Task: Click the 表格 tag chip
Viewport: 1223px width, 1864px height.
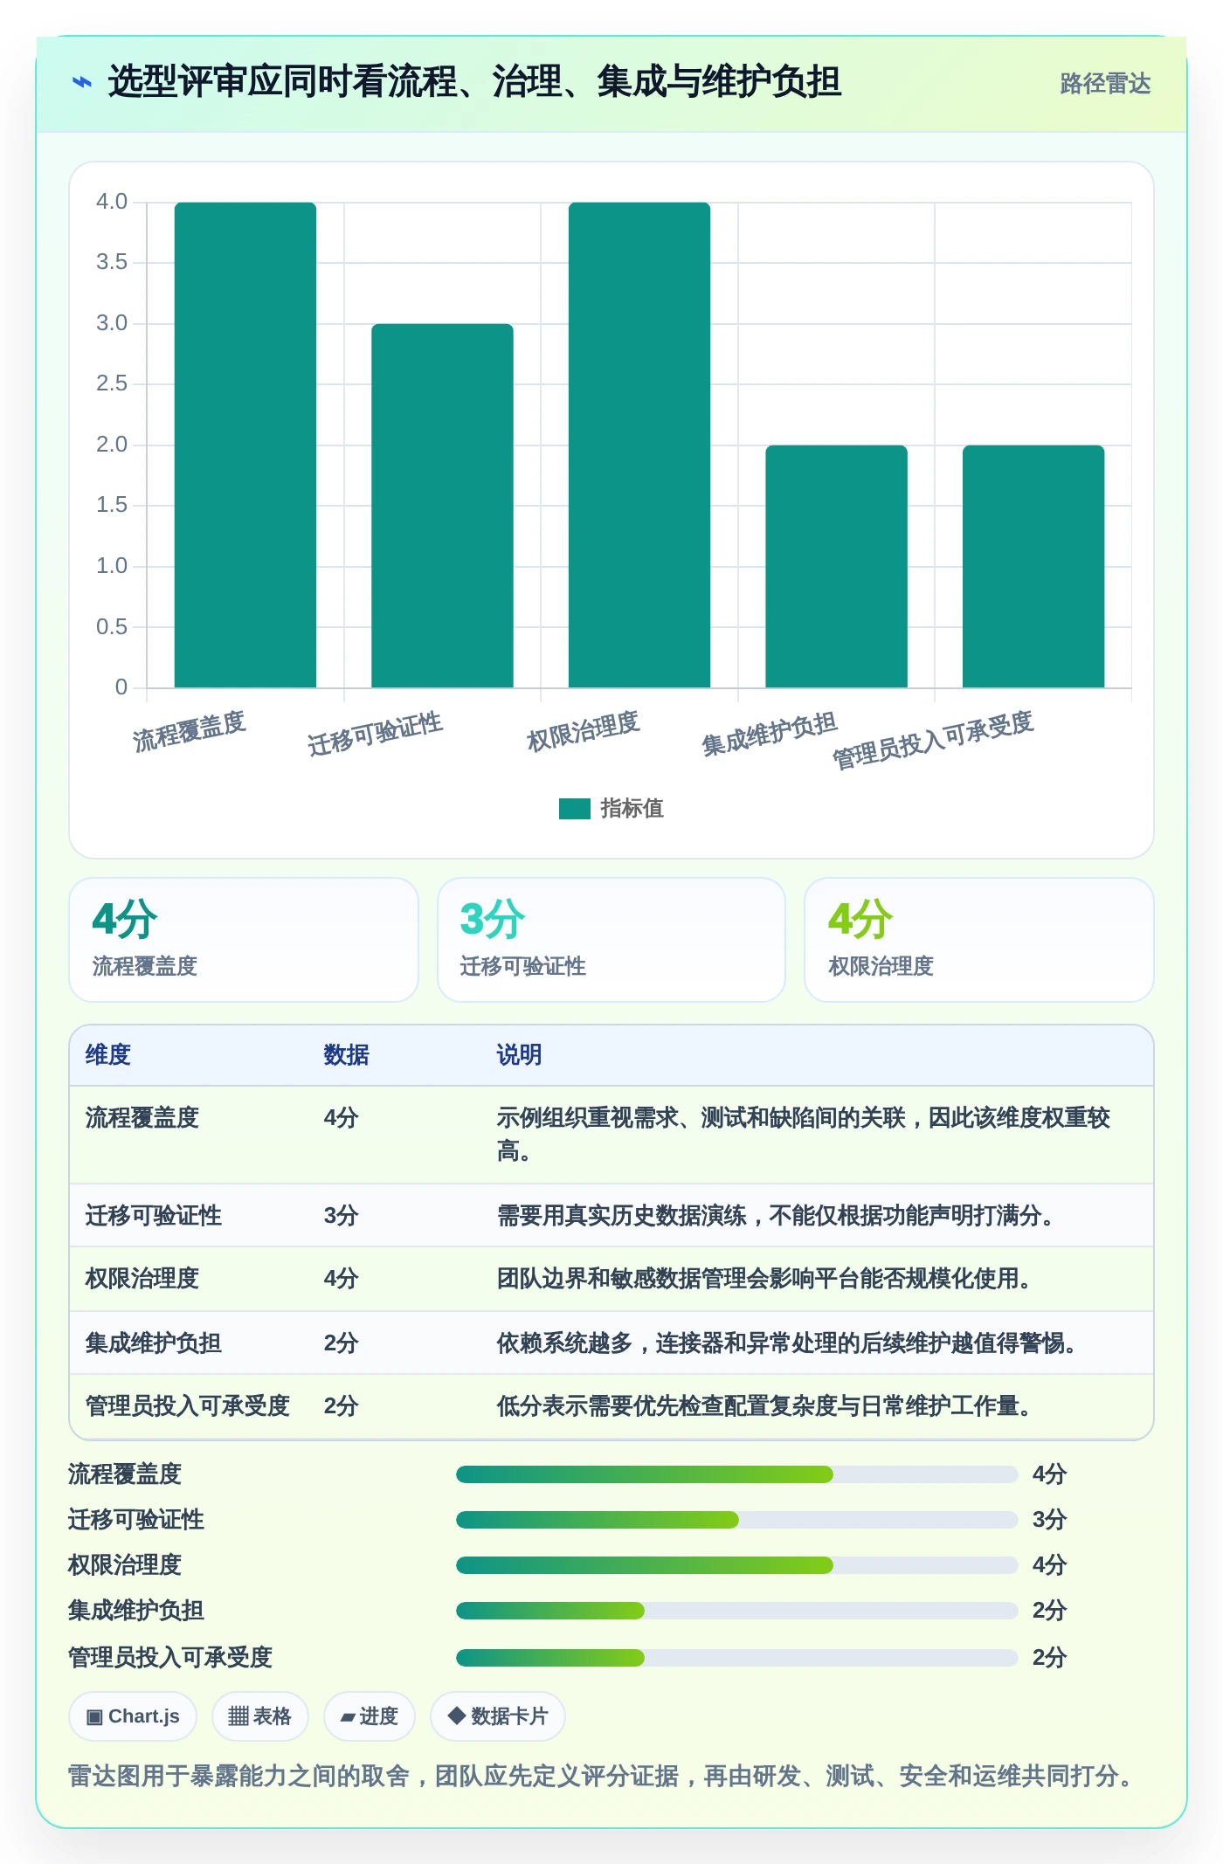Action: coord(260,1716)
